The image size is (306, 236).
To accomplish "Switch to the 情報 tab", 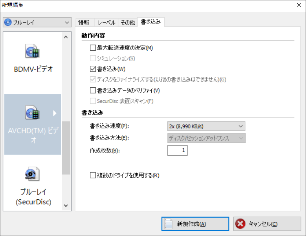I will tap(85, 22).
